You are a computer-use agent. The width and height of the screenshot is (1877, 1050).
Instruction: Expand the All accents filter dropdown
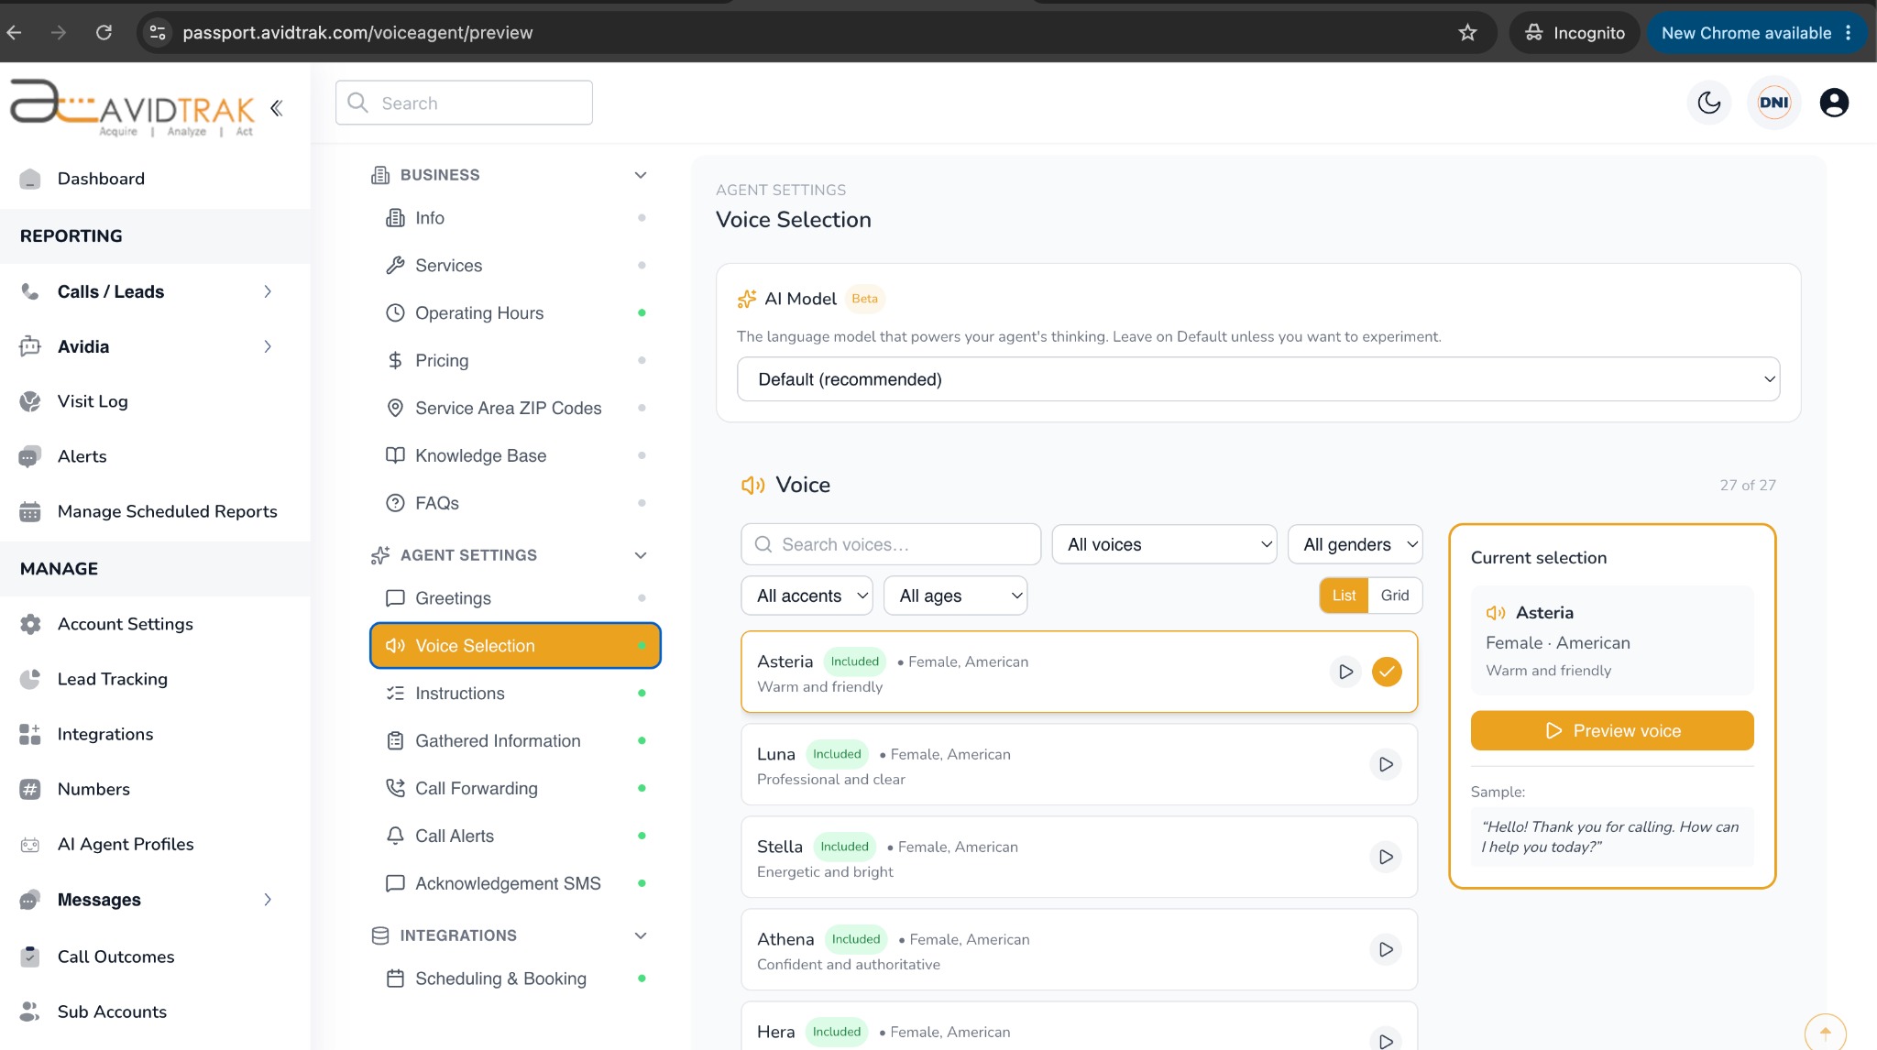pos(807,596)
